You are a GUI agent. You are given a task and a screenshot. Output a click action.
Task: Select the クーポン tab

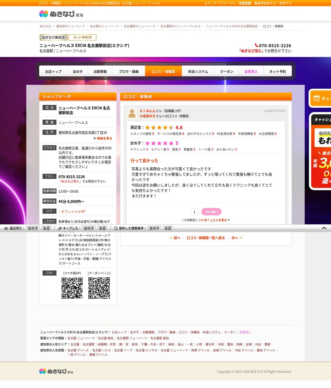(x=227, y=71)
